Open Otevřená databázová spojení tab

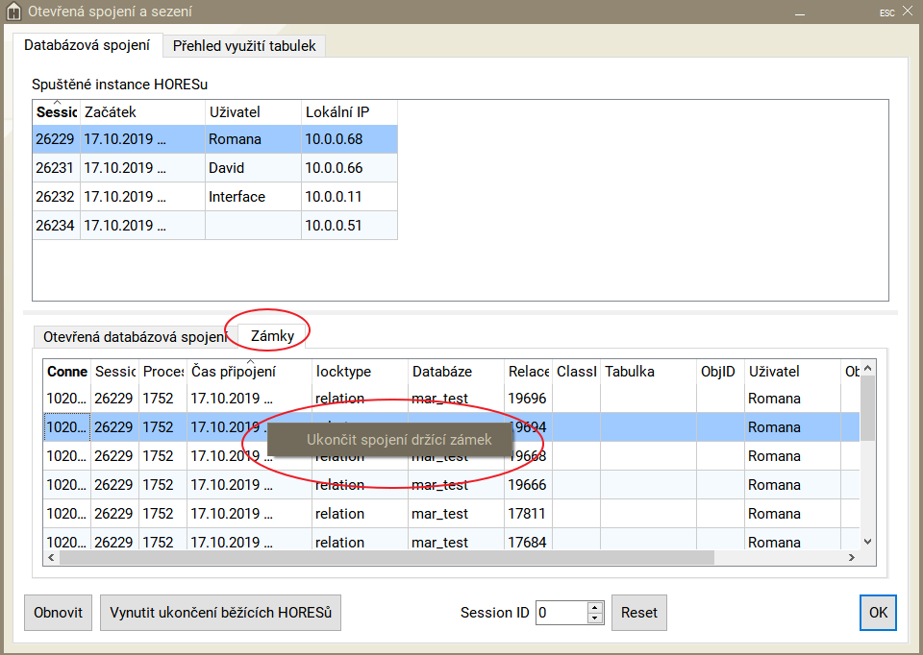tap(135, 336)
